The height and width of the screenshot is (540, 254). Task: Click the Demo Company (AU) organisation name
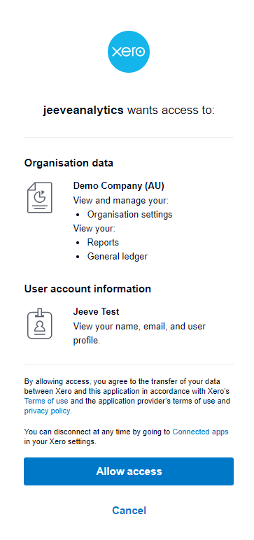[118, 186]
